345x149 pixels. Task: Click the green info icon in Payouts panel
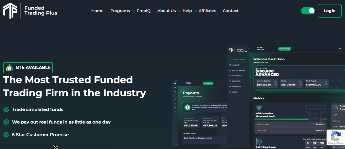[x=187, y=107]
